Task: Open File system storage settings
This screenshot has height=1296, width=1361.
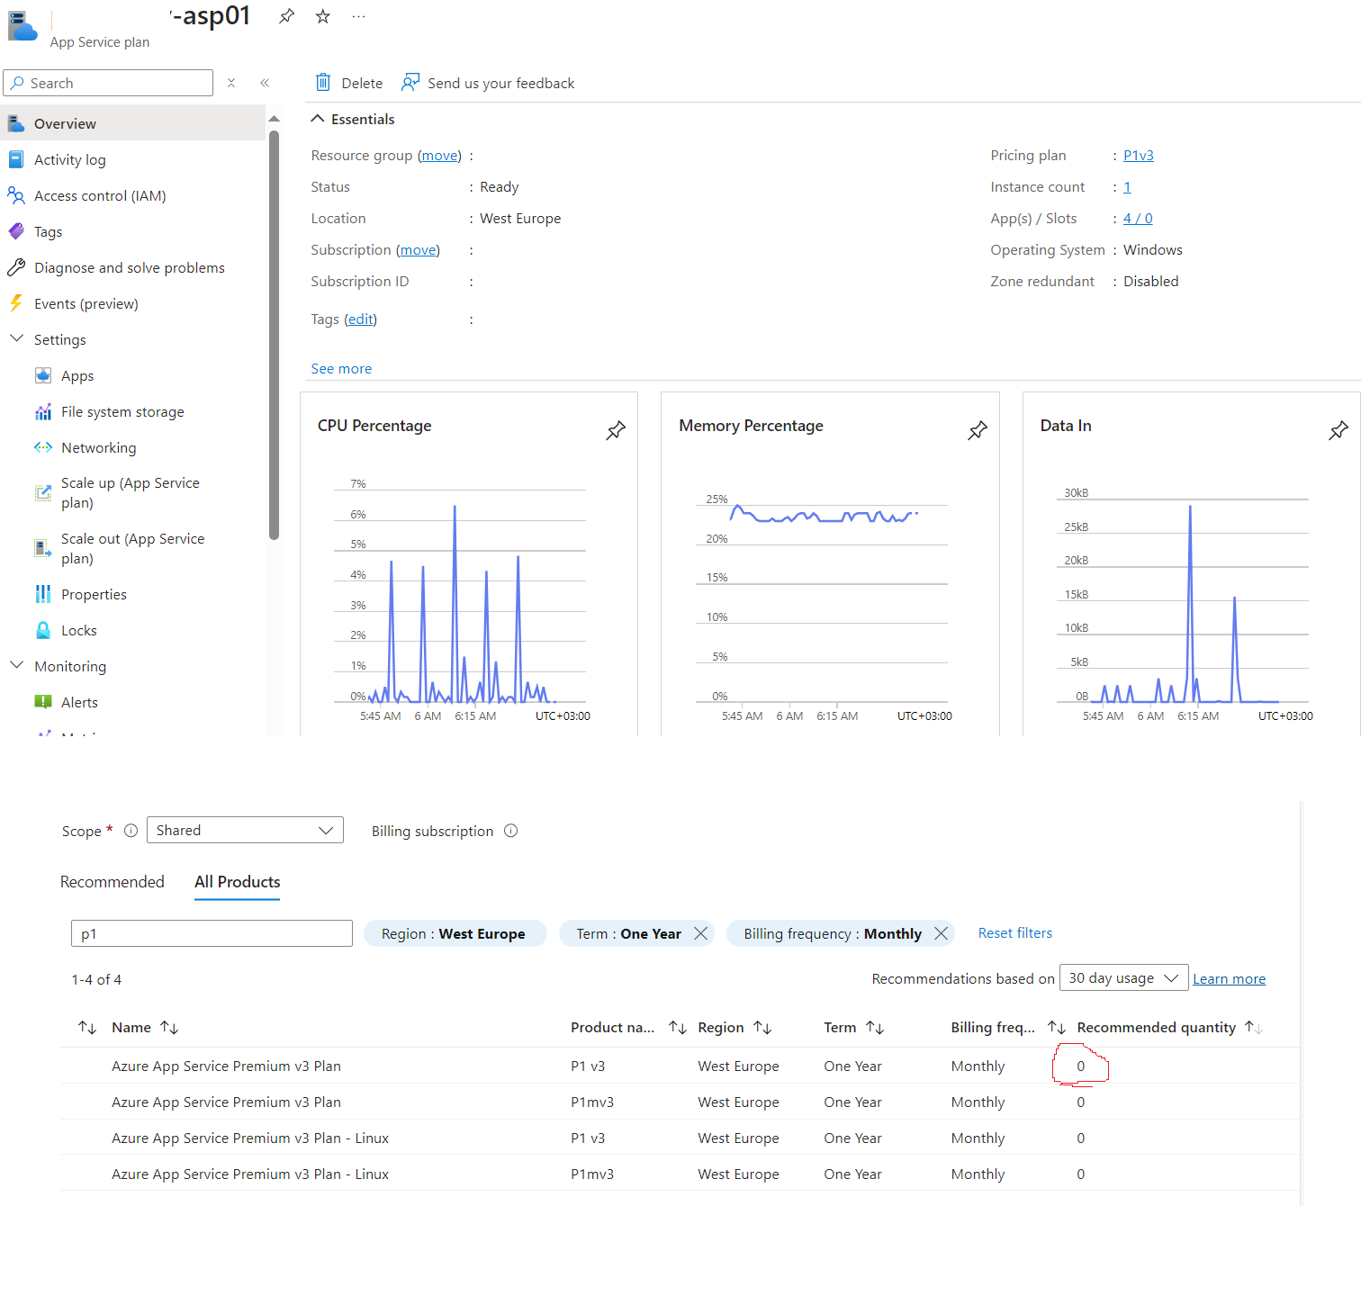Action: point(122,411)
